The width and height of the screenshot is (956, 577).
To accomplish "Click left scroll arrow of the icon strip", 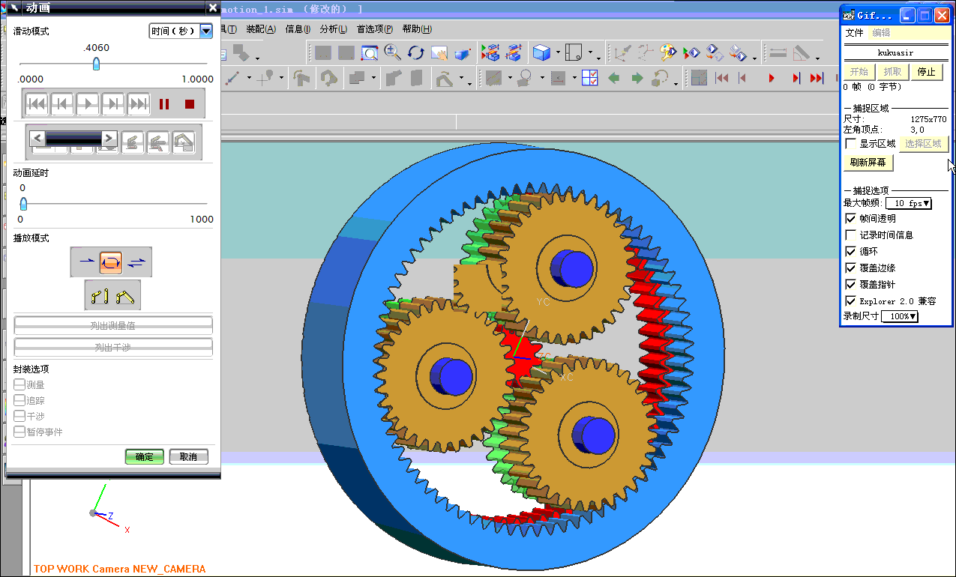I will pyautogui.click(x=37, y=138).
